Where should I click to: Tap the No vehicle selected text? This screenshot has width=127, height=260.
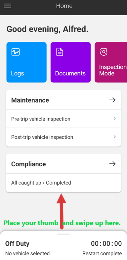(27, 253)
